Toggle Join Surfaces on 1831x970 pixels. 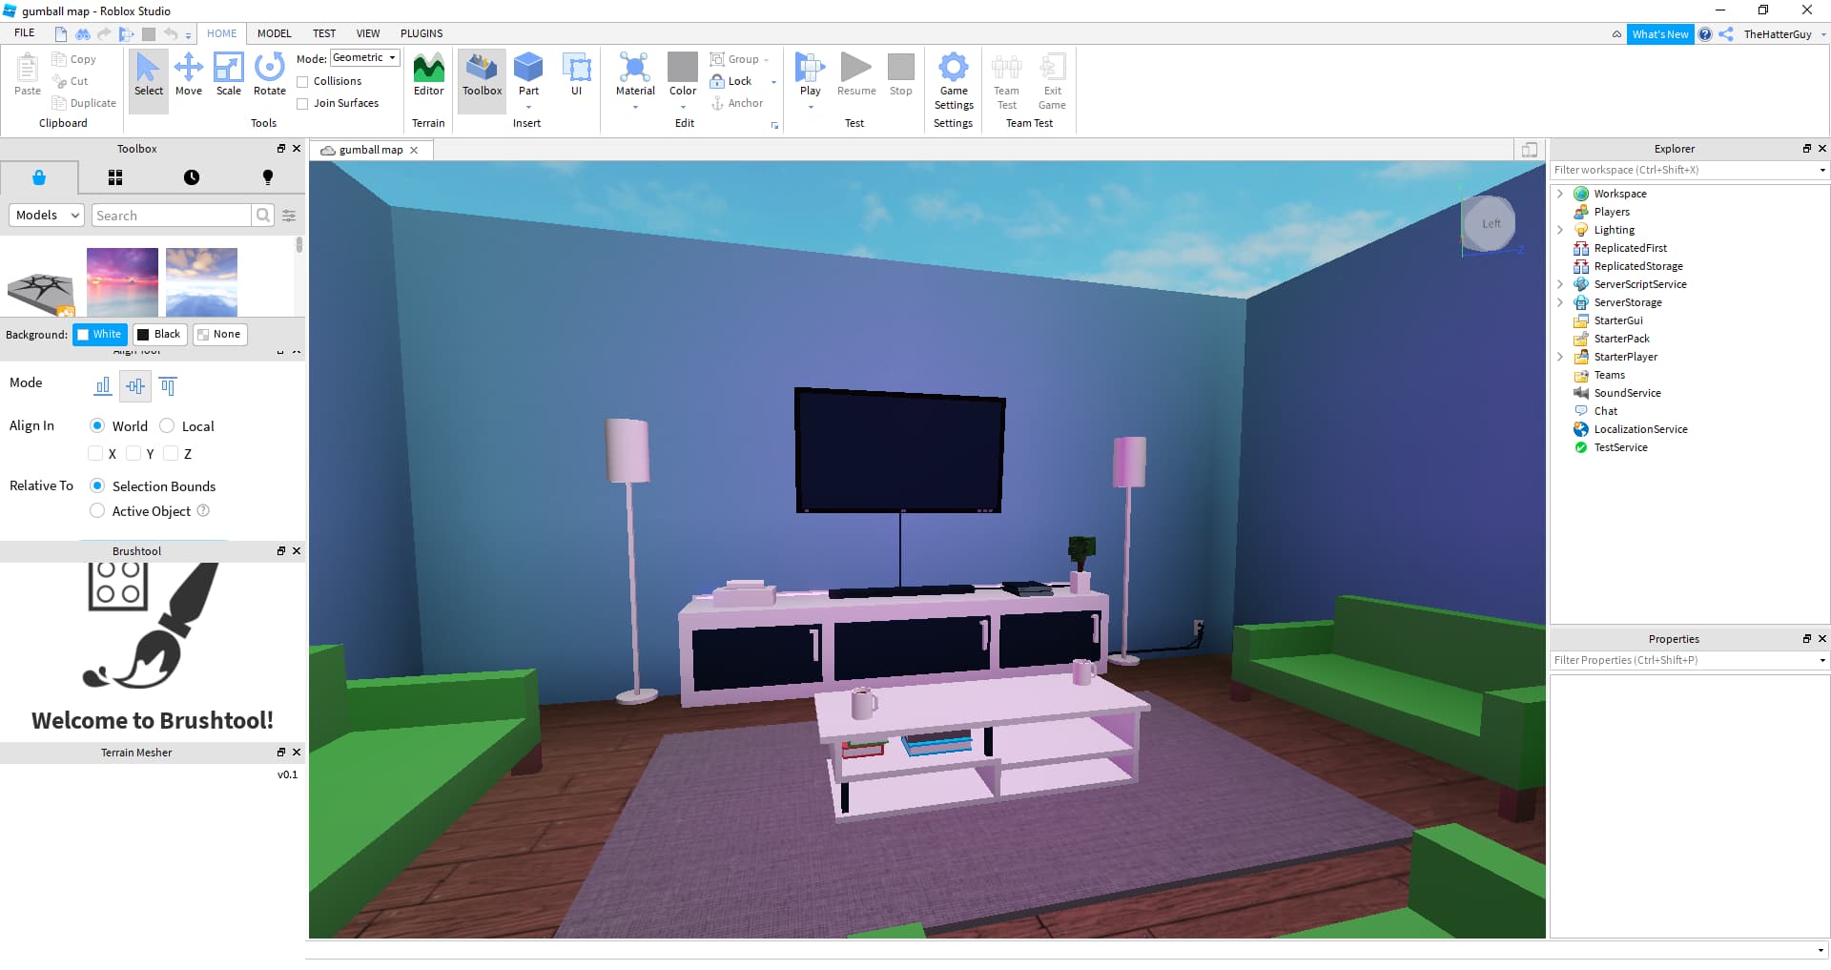[x=303, y=103]
